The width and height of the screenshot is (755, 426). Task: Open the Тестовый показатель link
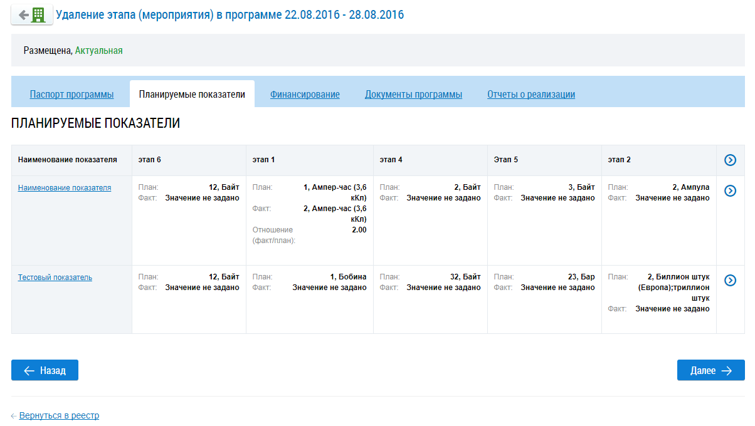tap(55, 277)
